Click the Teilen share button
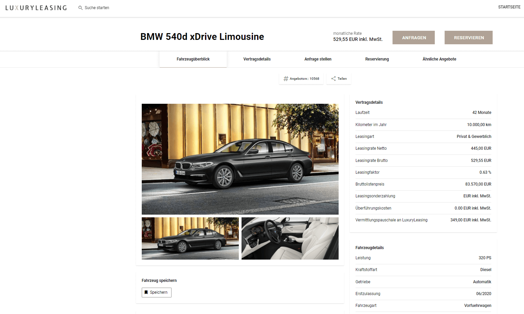Image resolution: width=524 pixels, height=314 pixels. 339,79
